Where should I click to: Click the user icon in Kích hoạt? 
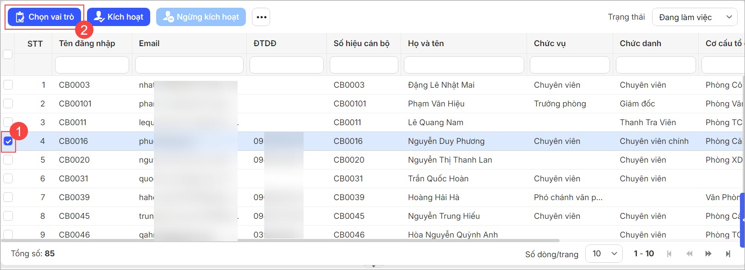99,17
